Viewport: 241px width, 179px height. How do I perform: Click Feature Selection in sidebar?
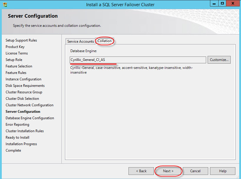click(x=19, y=66)
